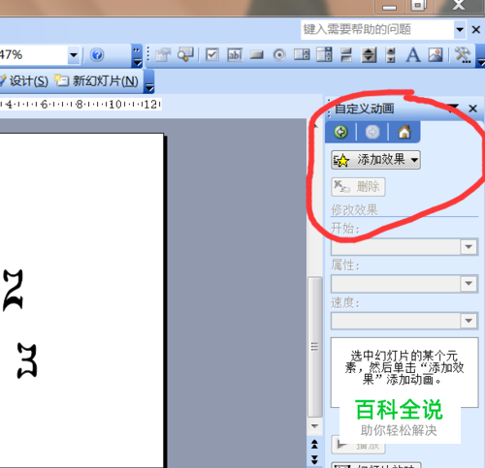Click the 键入需要帮助的问题 help input field
485x468 pixels.
click(x=377, y=30)
